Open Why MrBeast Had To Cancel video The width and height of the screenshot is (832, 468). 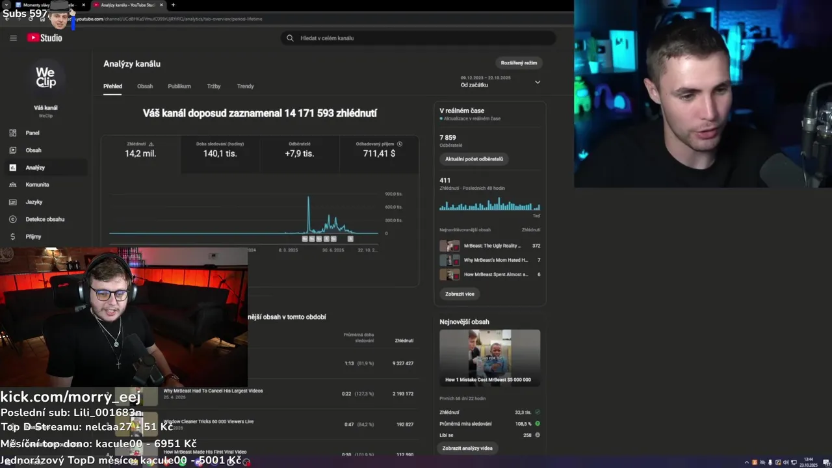(213, 391)
